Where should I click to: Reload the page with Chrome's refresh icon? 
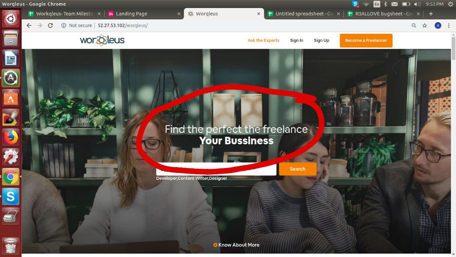pos(50,25)
